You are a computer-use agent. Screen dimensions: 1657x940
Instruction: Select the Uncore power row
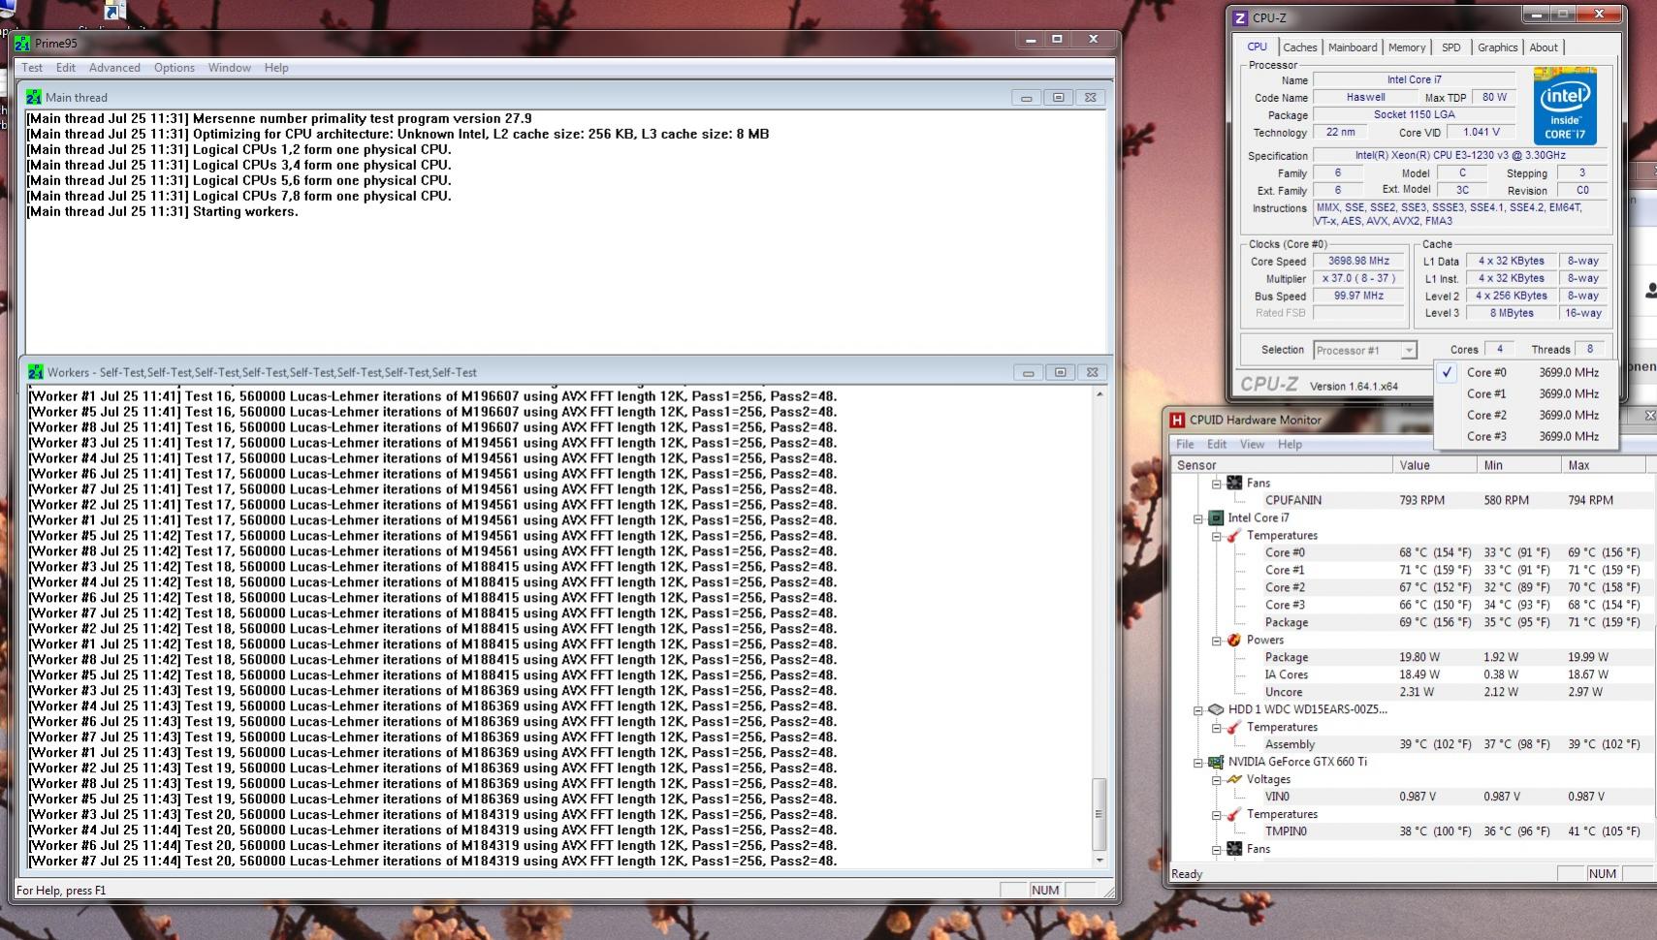(x=1413, y=692)
